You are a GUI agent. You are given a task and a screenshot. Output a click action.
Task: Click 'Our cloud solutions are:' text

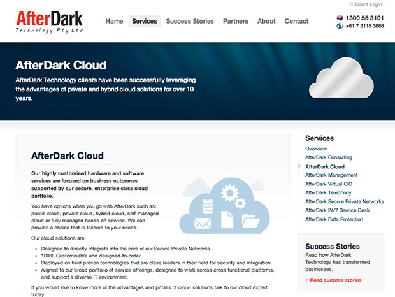click(59, 238)
